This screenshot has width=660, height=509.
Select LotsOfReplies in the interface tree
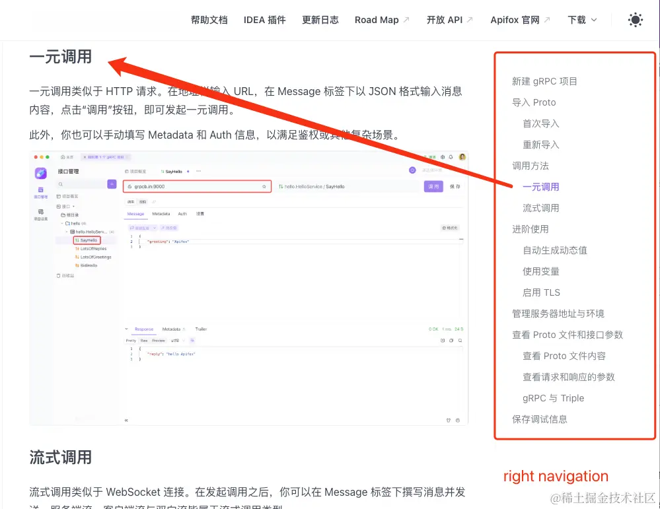[91, 249]
